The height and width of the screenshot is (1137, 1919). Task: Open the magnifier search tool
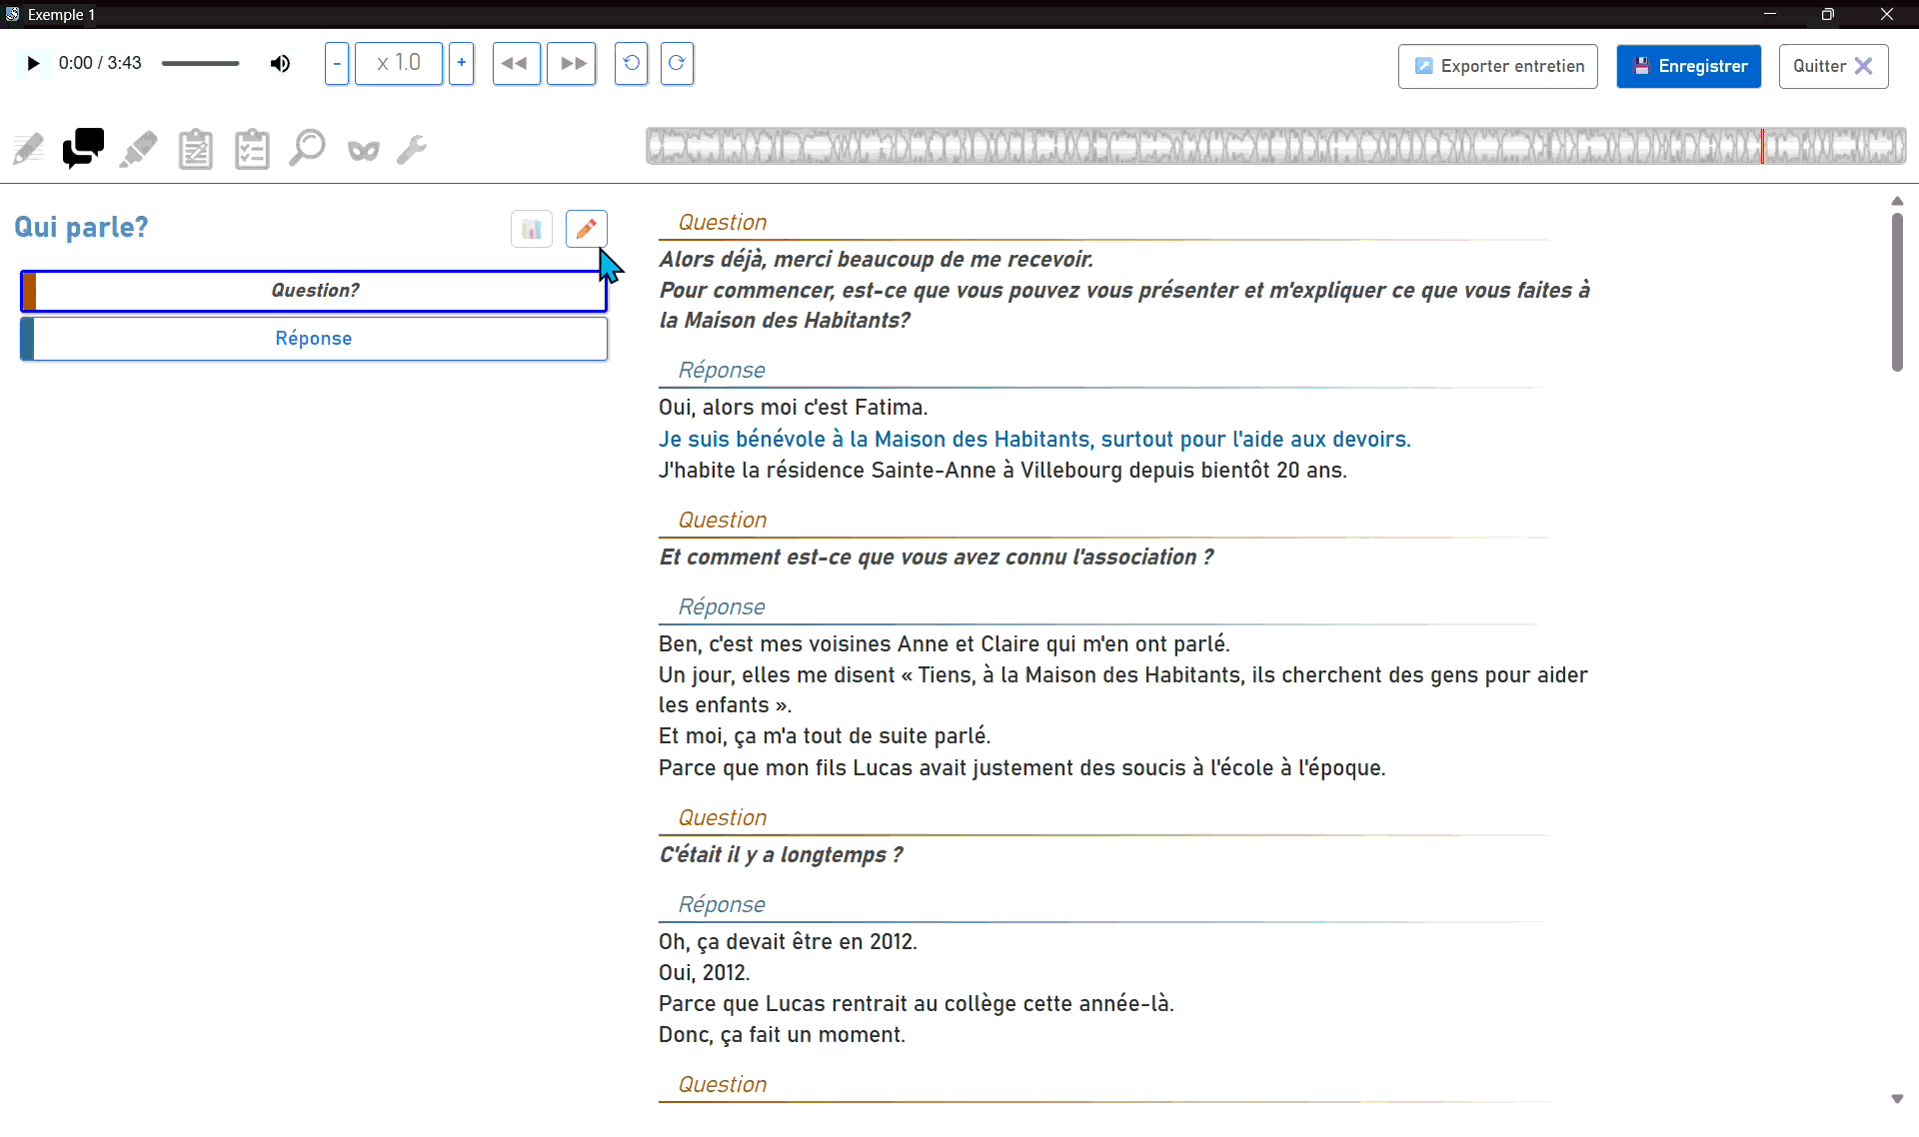coord(307,149)
